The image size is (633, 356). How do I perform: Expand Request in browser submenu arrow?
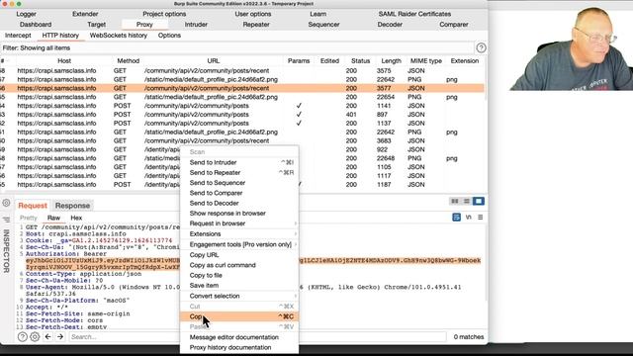[296, 223]
